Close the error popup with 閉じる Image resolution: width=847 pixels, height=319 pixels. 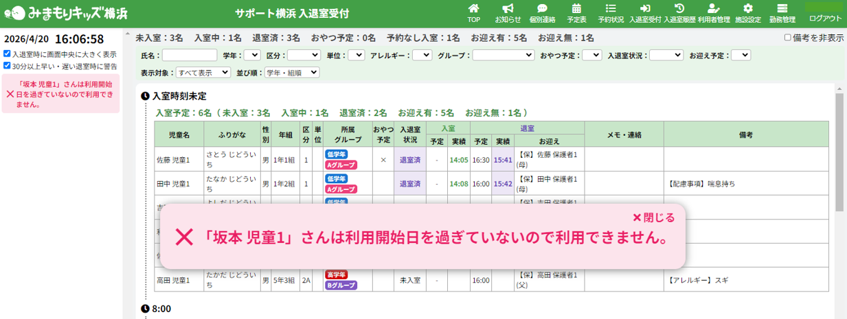pyautogui.click(x=653, y=217)
